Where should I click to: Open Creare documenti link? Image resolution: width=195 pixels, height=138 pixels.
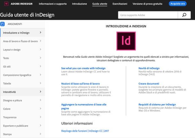pos(149,84)
